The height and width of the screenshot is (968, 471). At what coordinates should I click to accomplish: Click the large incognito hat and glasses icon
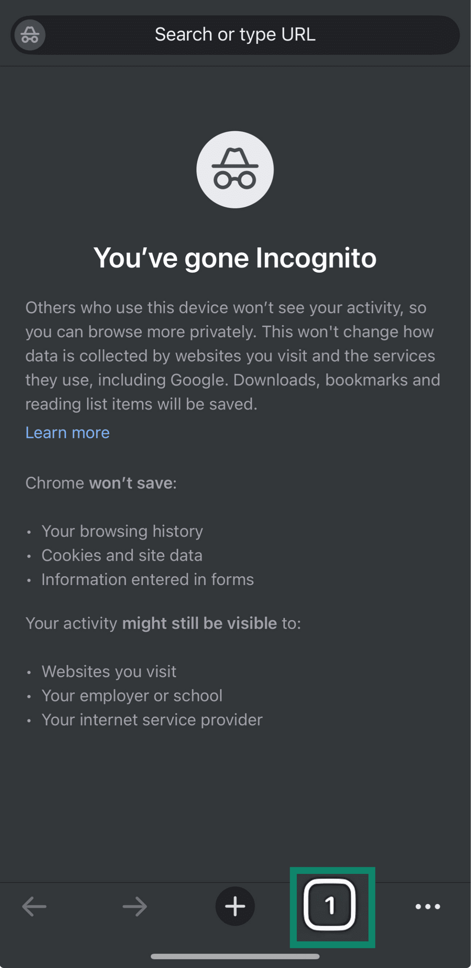tap(235, 169)
